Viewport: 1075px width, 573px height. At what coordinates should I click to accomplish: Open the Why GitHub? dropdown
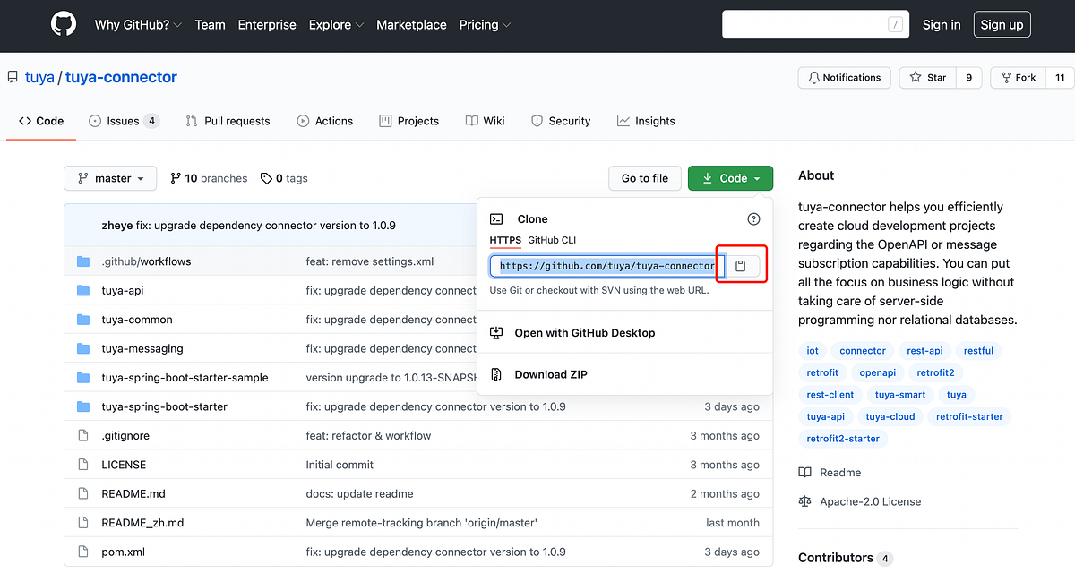pos(137,24)
